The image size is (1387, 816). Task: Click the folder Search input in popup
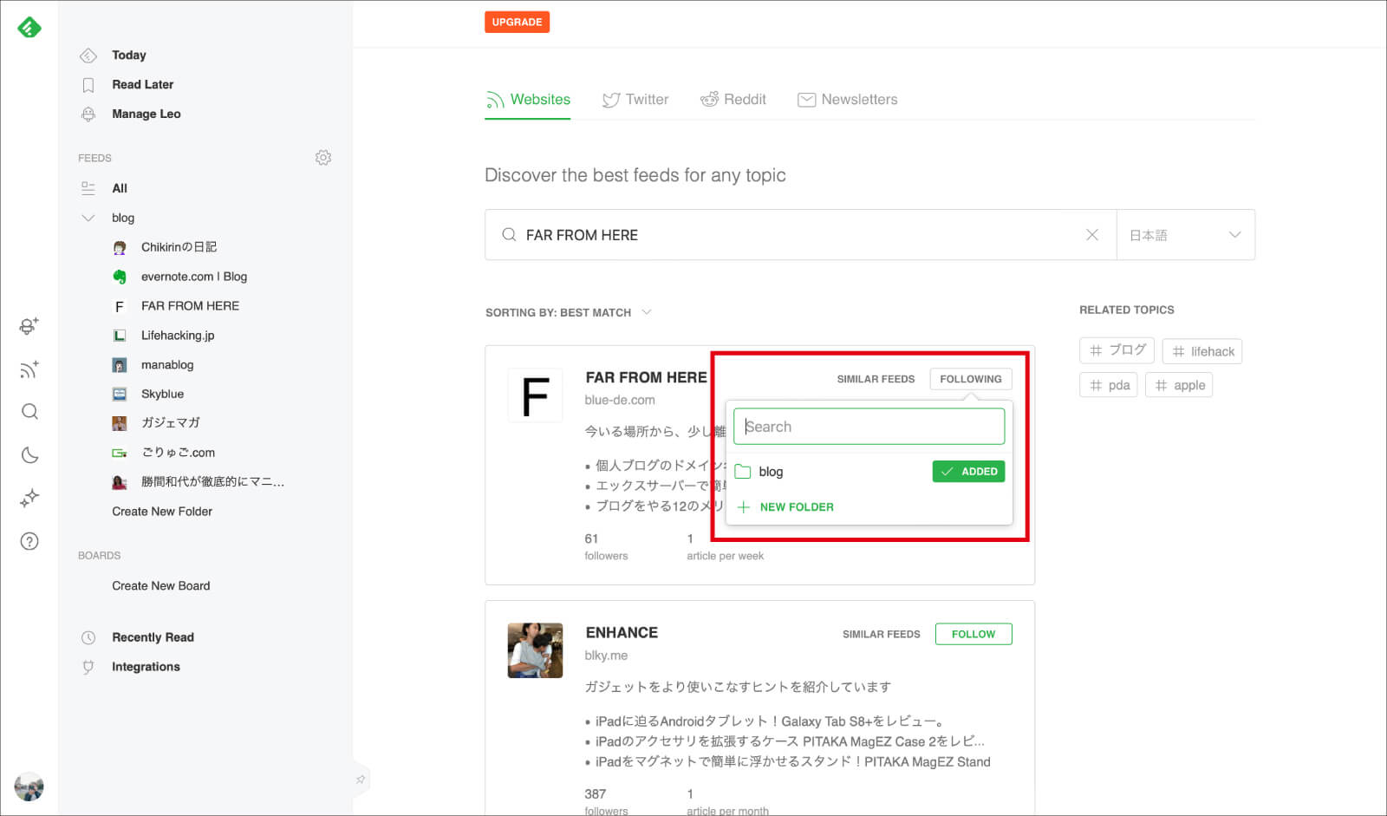[869, 427]
